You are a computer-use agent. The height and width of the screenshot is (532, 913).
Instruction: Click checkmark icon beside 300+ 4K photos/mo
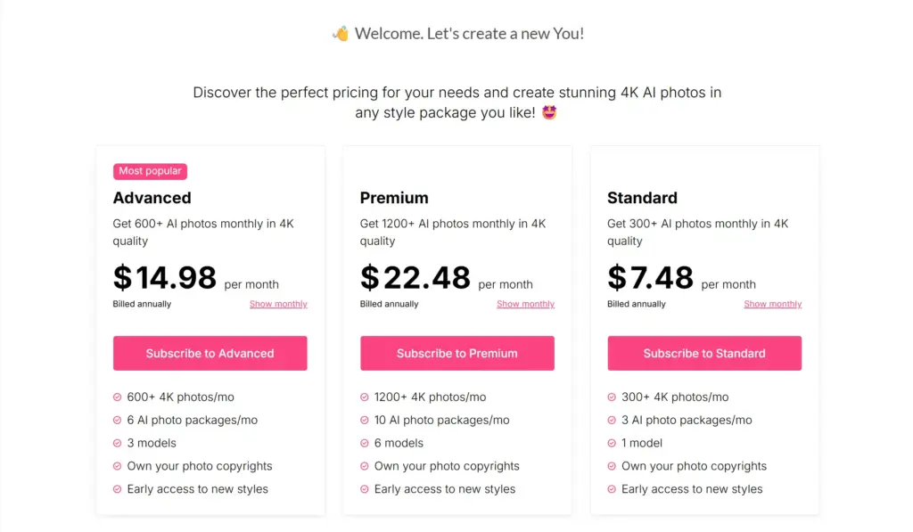click(612, 397)
